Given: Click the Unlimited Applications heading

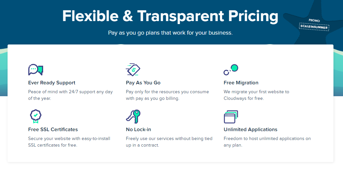Looking at the screenshot, I should (251, 129).
